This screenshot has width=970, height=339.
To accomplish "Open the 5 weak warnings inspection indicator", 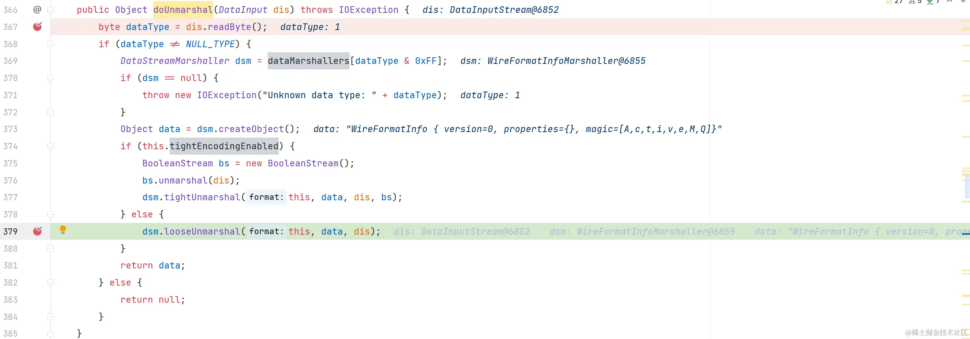I will coord(915,2).
